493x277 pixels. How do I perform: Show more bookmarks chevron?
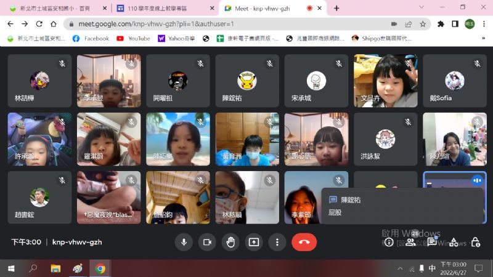(483, 38)
